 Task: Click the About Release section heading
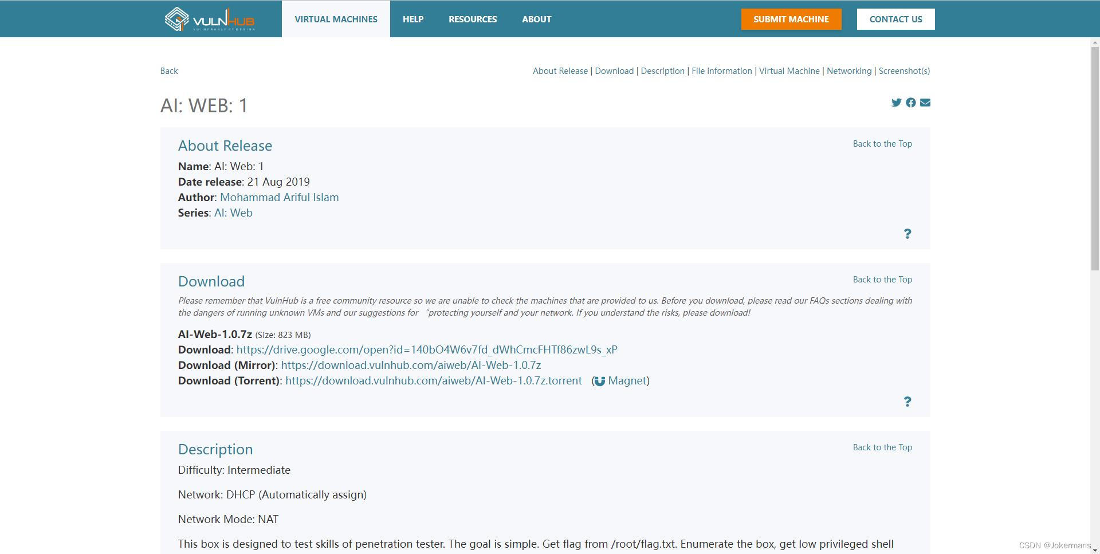[225, 146]
